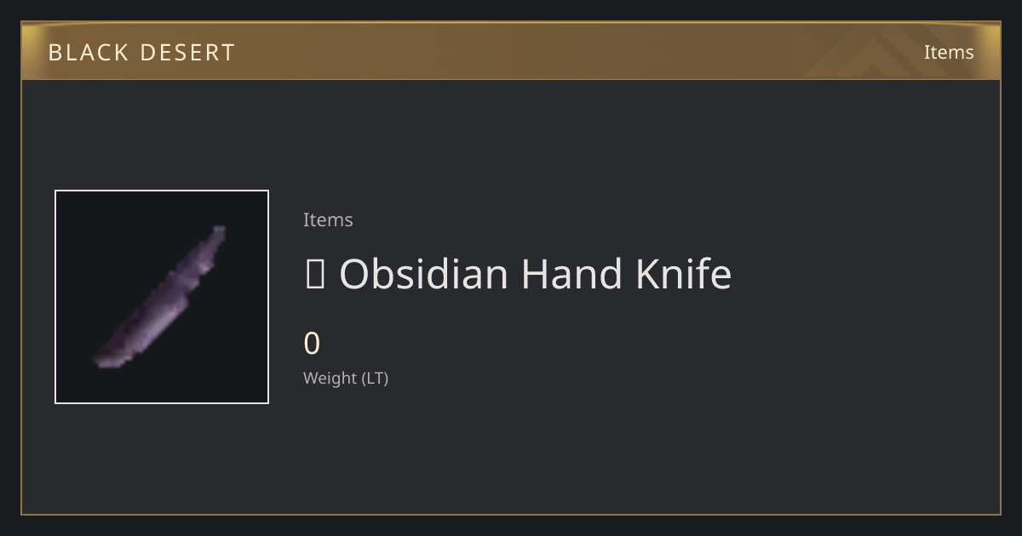Image resolution: width=1022 pixels, height=536 pixels.
Task: Click the Weight (LT) label
Action: pyautogui.click(x=346, y=379)
